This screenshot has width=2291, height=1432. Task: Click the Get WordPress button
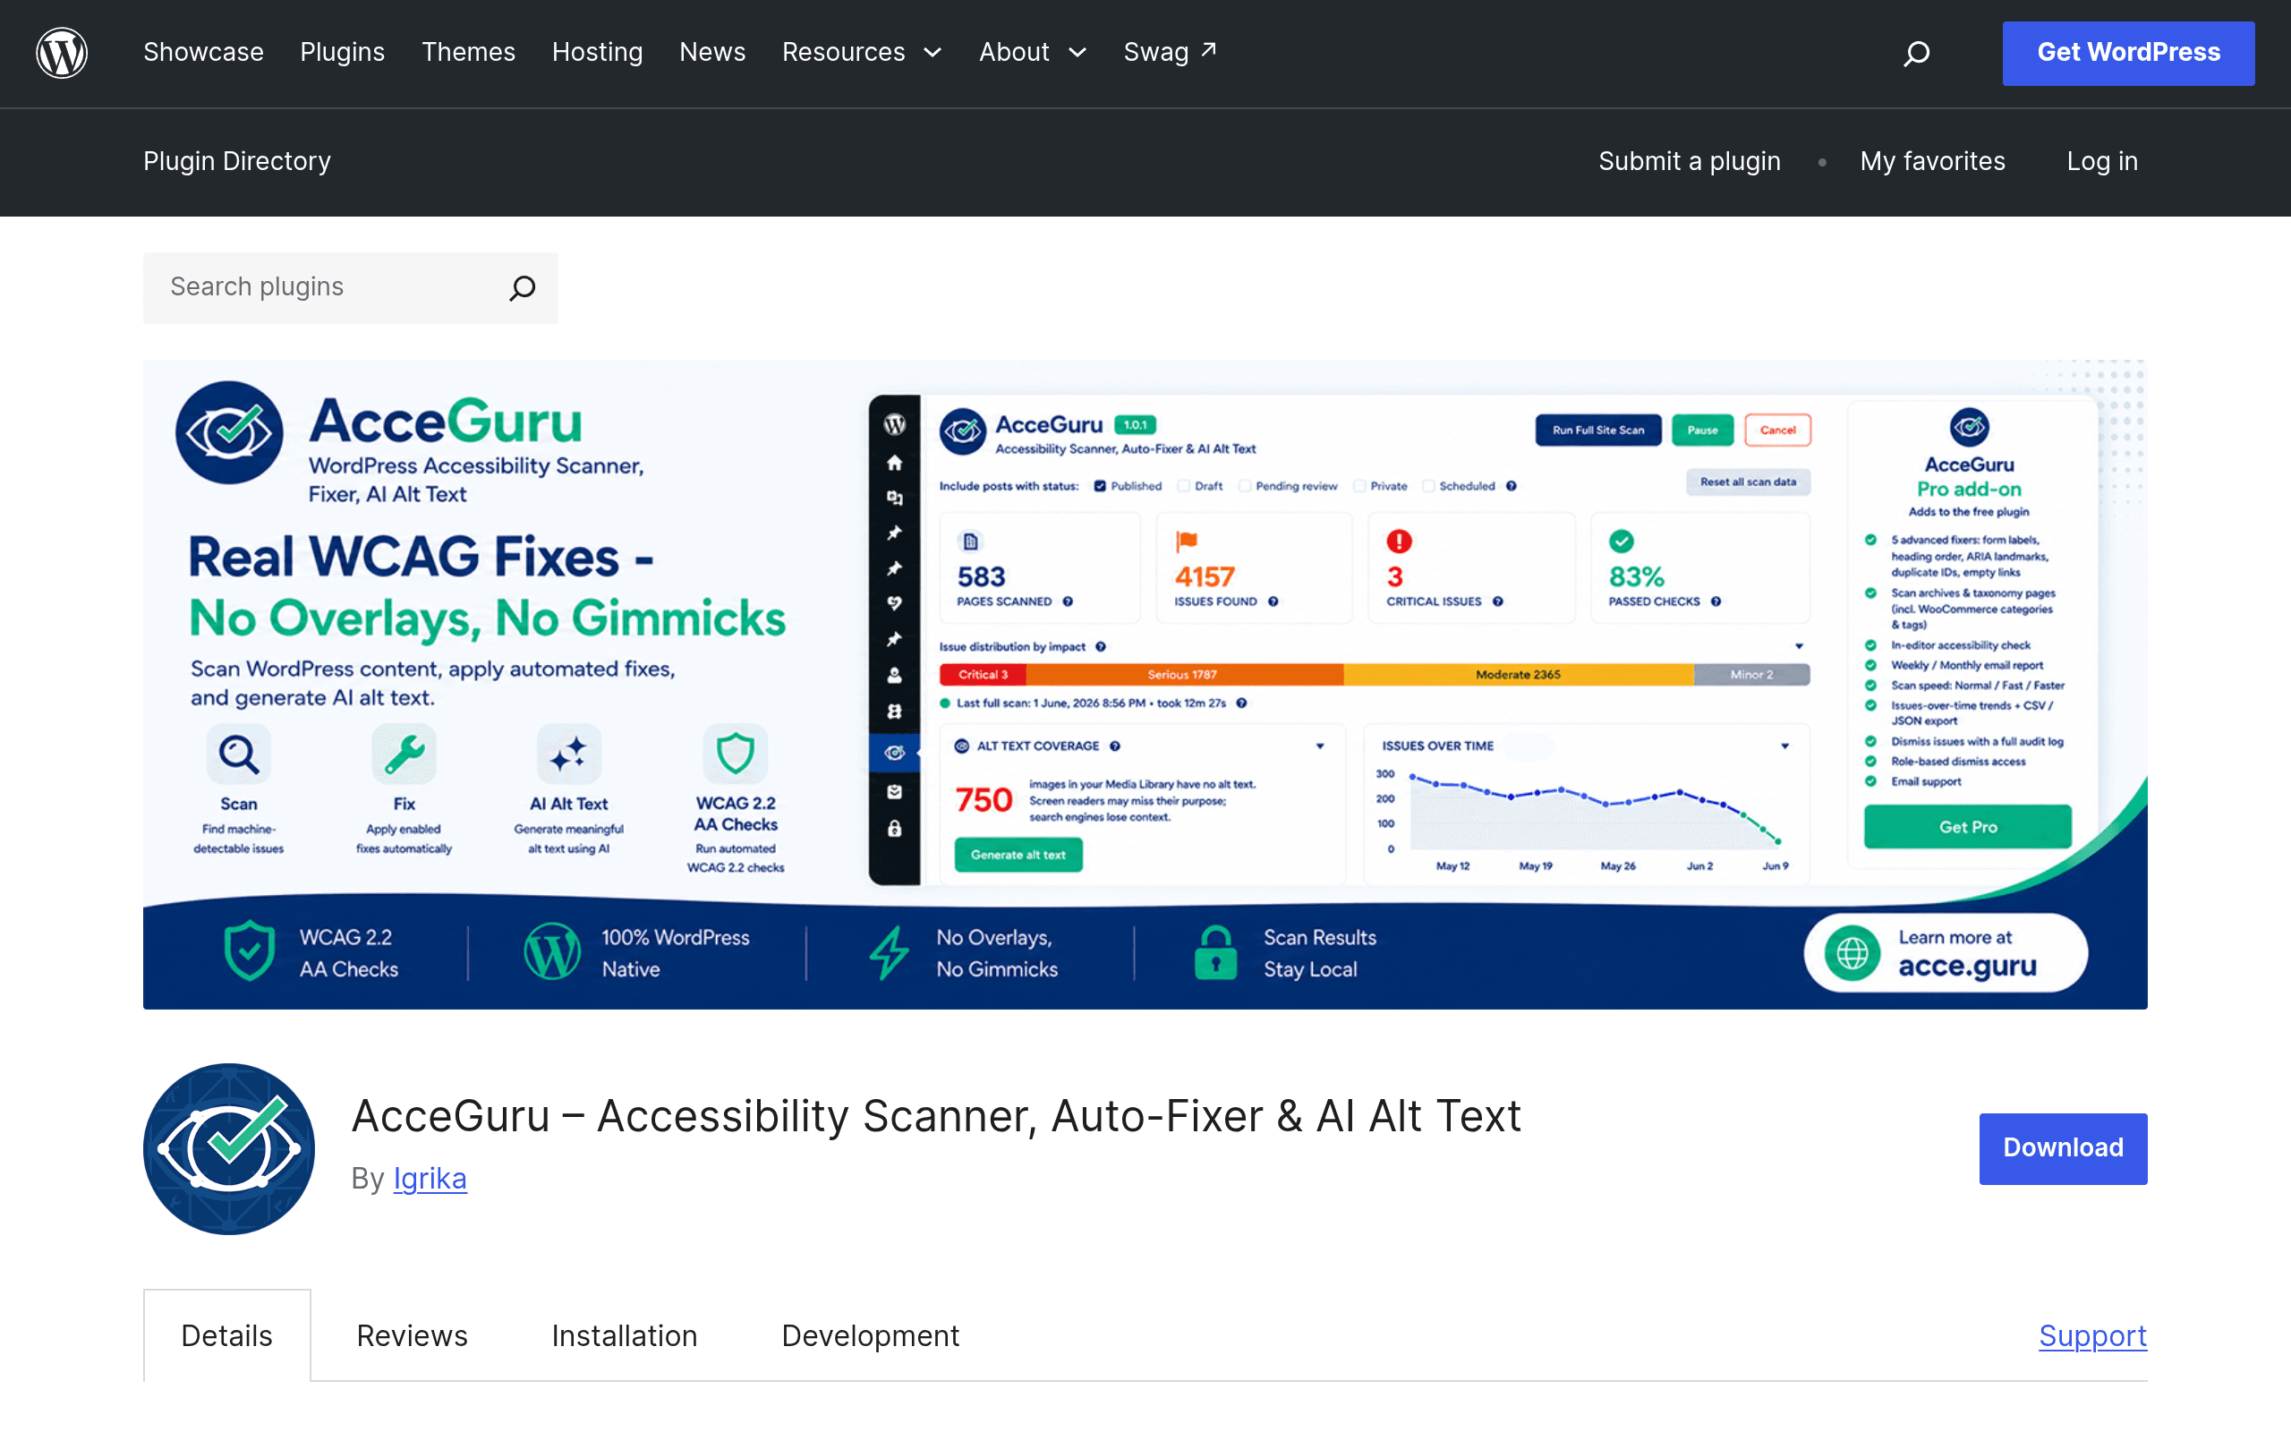tap(2128, 53)
